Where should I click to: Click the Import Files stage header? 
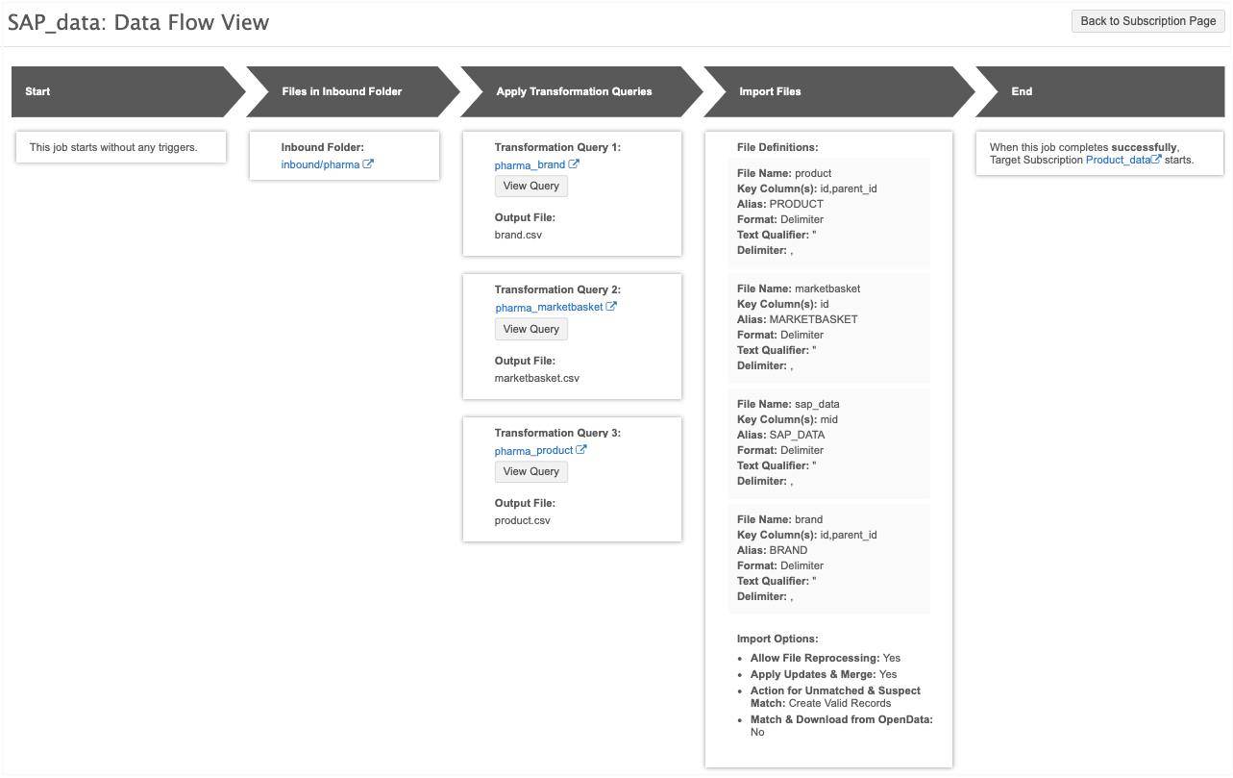click(x=826, y=91)
